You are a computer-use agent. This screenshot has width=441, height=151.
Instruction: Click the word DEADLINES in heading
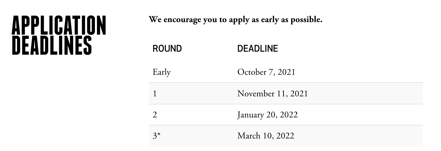click(x=52, y=45)
